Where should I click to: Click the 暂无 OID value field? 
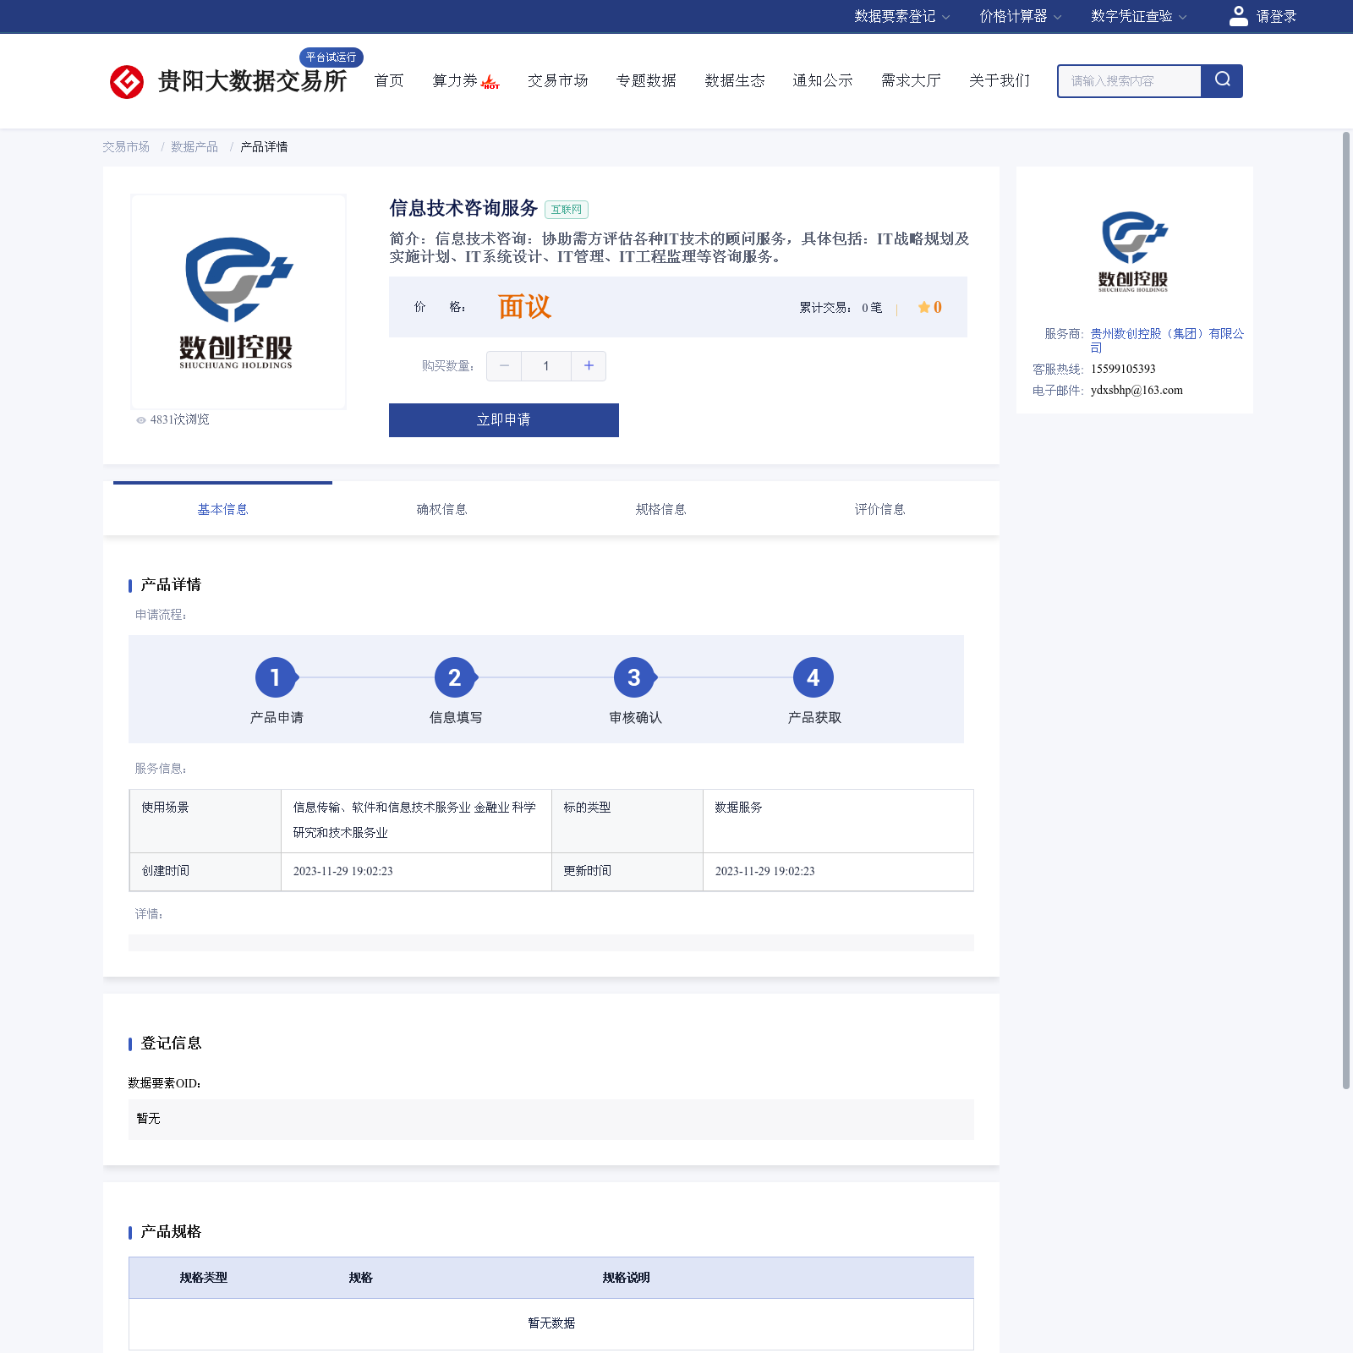pyautogui.click(x=551, y=1119)
